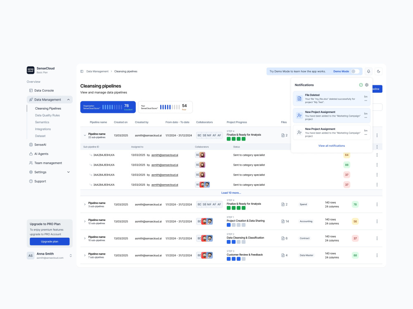Click score badge 78 on Spend row
The height and width of the screenshot is (309, 413).
coord(355,204)
